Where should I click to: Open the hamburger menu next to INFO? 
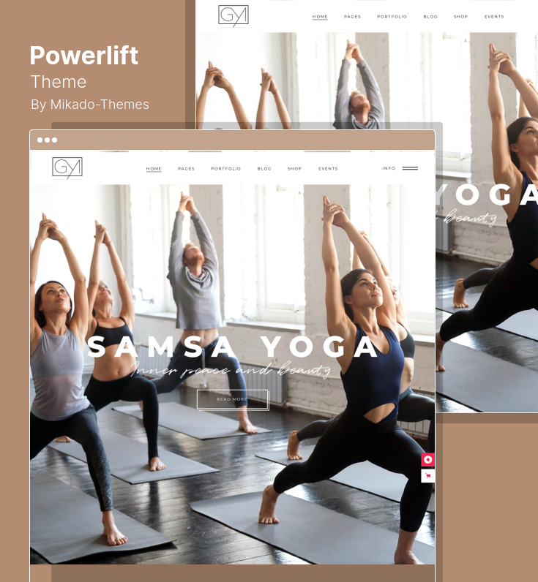[410, 168]
